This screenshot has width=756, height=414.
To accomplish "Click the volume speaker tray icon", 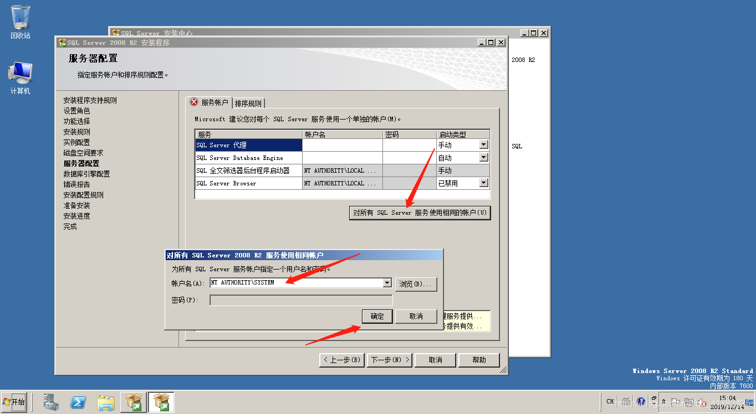I will [x=702, y=402].
